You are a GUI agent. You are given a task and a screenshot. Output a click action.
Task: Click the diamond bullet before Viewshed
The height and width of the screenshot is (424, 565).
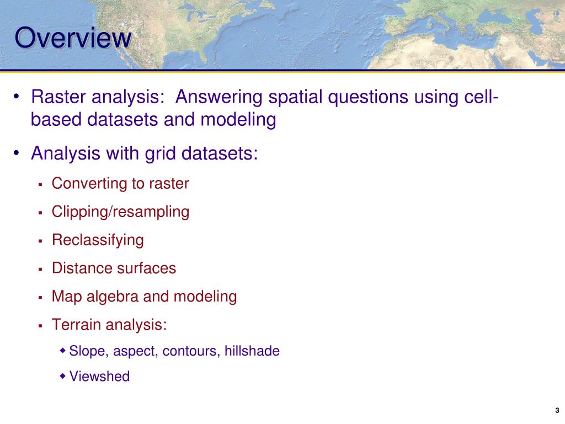[x=63, y=375]
